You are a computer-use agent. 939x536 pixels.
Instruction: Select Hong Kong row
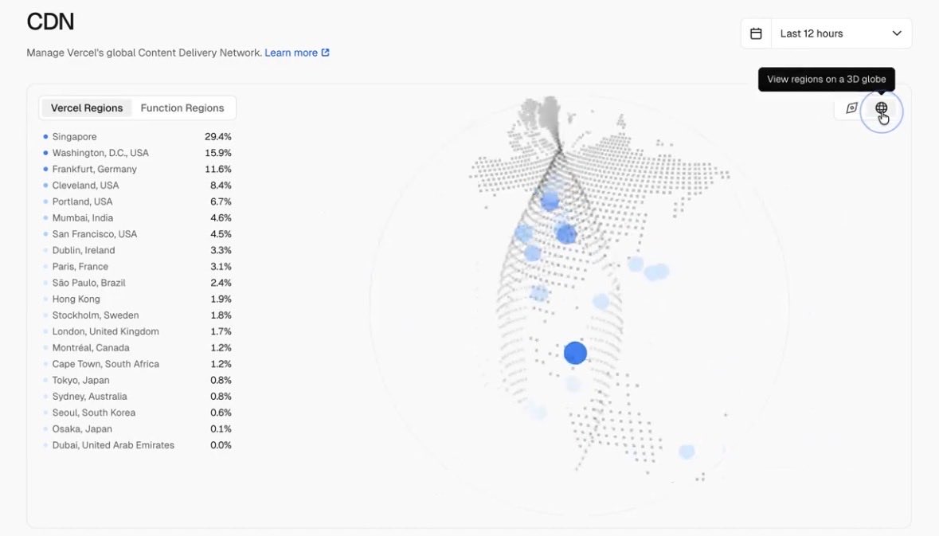coord(137,299)
